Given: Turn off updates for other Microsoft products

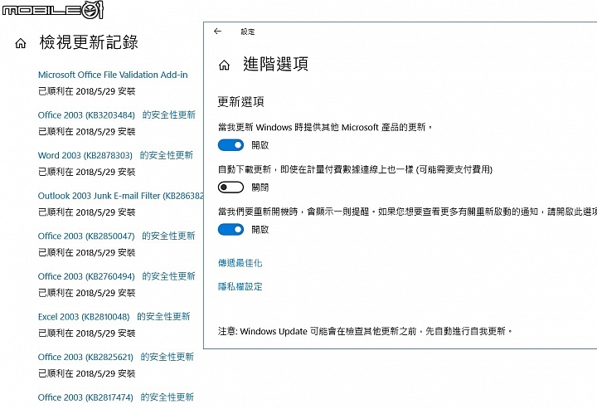Looking at the screenshot, I should tap(231, 145).
